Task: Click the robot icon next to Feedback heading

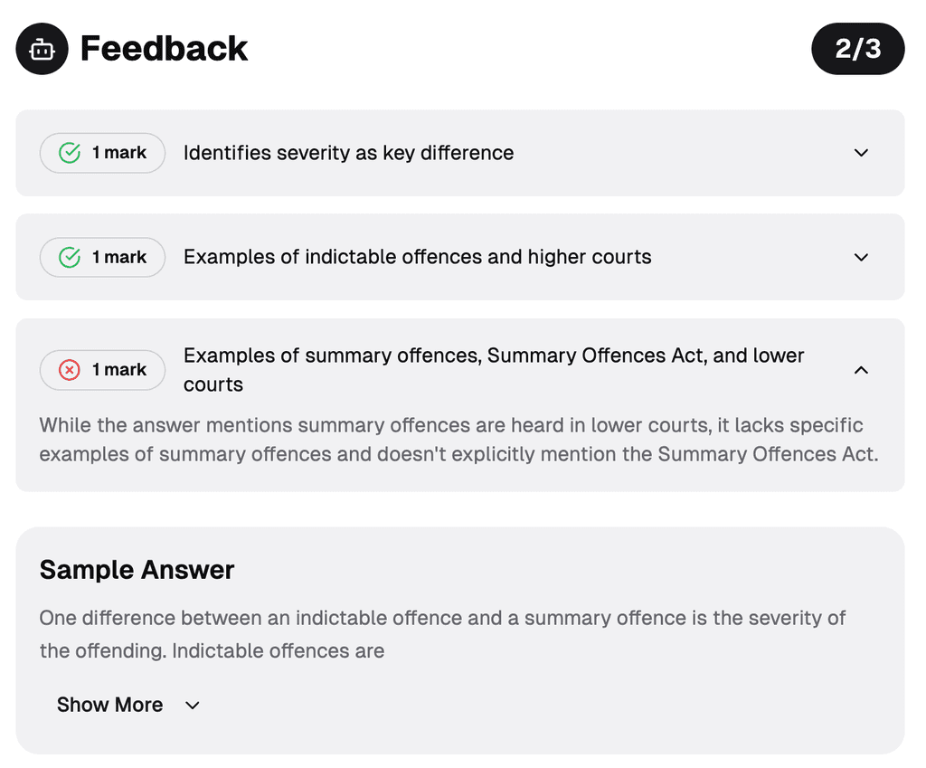Action: [42, 49]
